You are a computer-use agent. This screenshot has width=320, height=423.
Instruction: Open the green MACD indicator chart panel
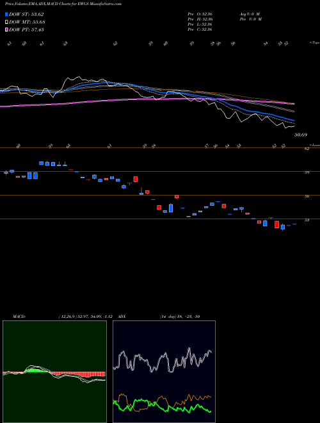coord(54,372)
